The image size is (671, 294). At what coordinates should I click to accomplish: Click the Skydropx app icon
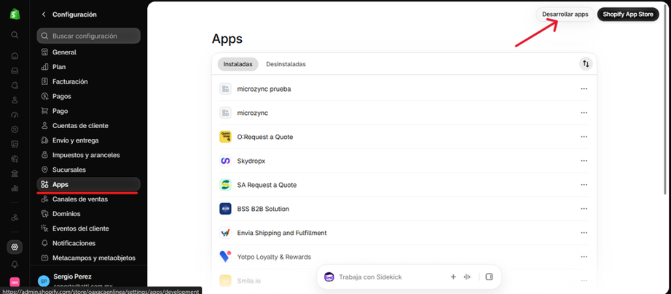coord(226,161)
